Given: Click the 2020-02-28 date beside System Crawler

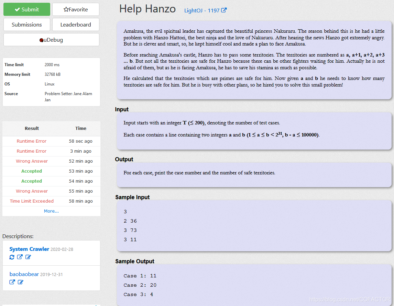Looking at the screenshot, I should pyautogui.click(x=62, y=249).
